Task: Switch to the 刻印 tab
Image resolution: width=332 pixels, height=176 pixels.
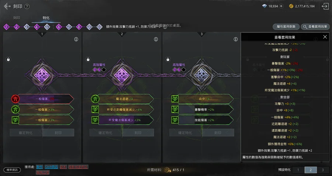Action: [17, 18]
